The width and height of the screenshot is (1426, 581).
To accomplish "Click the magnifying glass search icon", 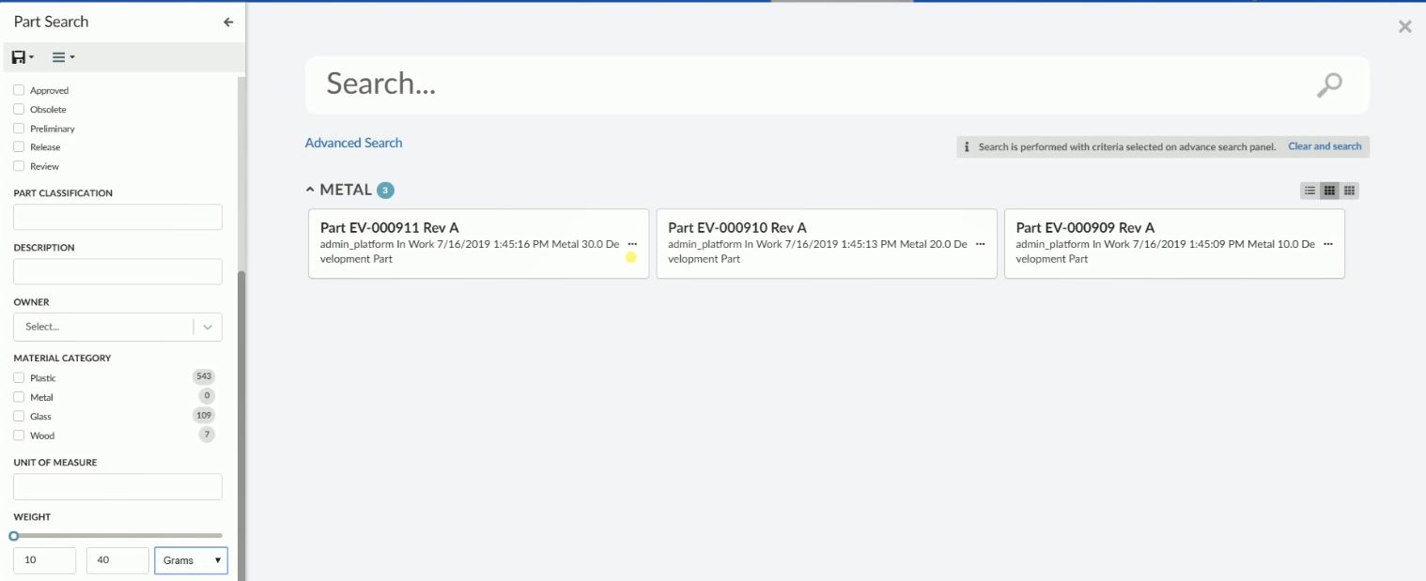I will (x=1328, y=85).
